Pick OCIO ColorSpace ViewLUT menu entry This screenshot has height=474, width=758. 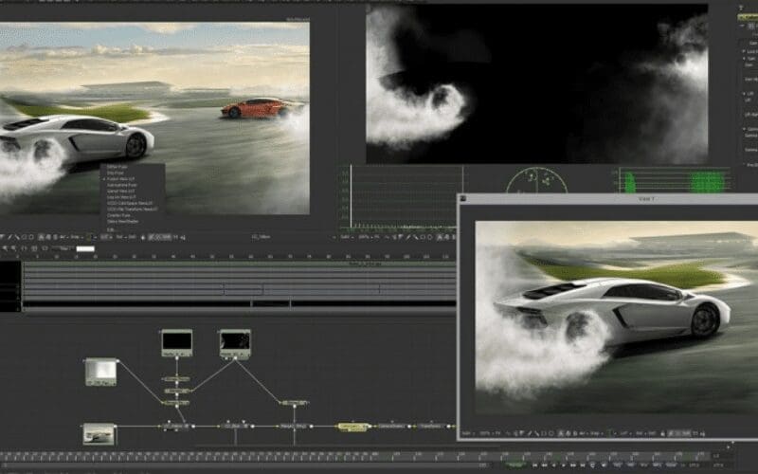130,203
